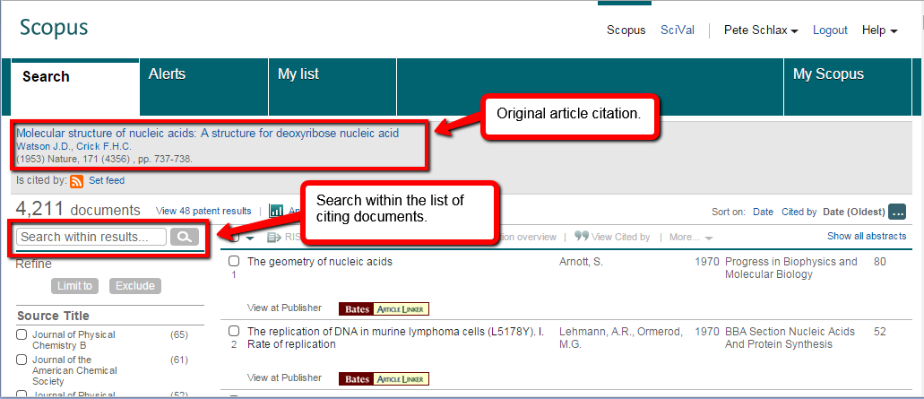Viewport: 924px width, 399px height.
Task: Open the My list tab
Action: tap(333, 86)
